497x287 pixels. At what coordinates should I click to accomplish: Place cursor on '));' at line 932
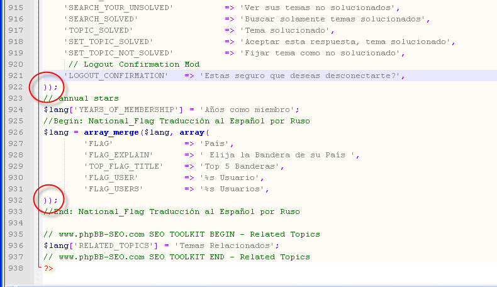coord(50,200)
